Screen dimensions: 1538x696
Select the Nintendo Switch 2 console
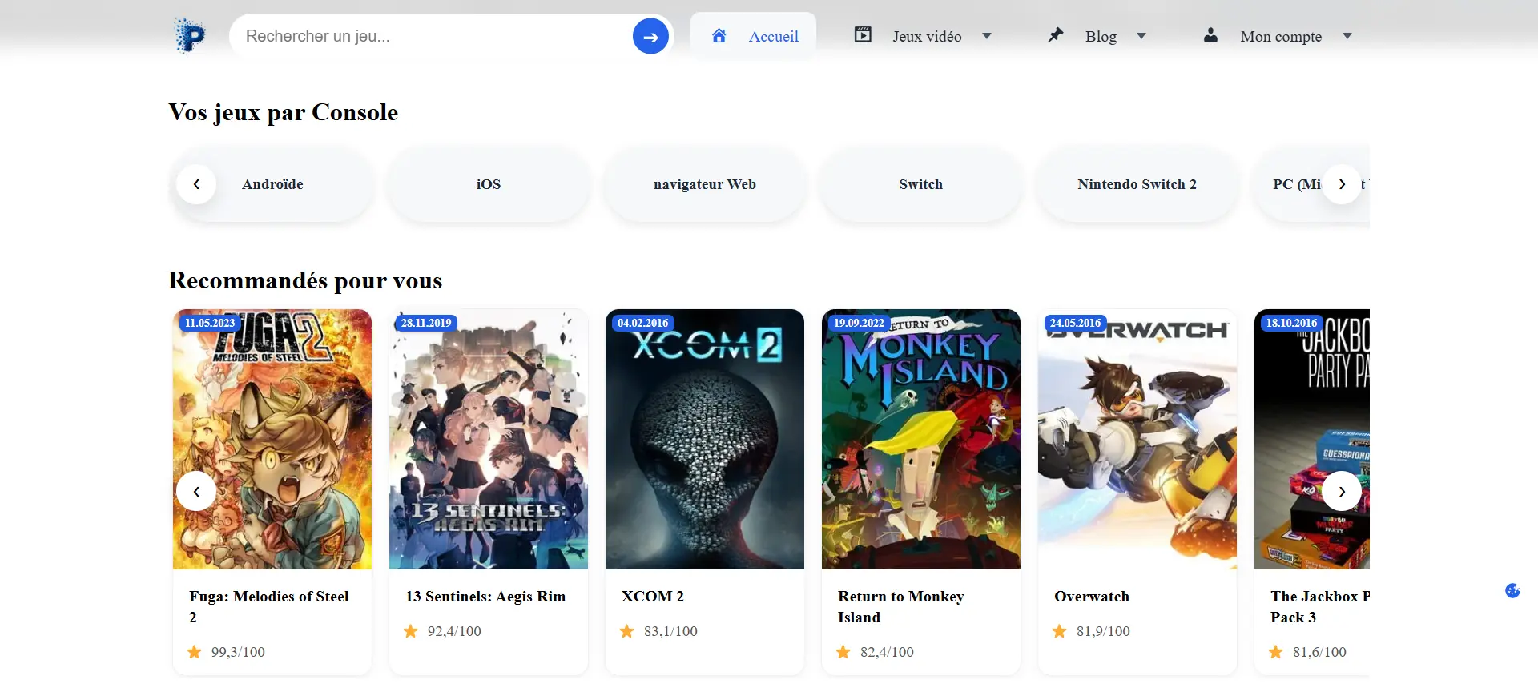[x=1137, y=184]
